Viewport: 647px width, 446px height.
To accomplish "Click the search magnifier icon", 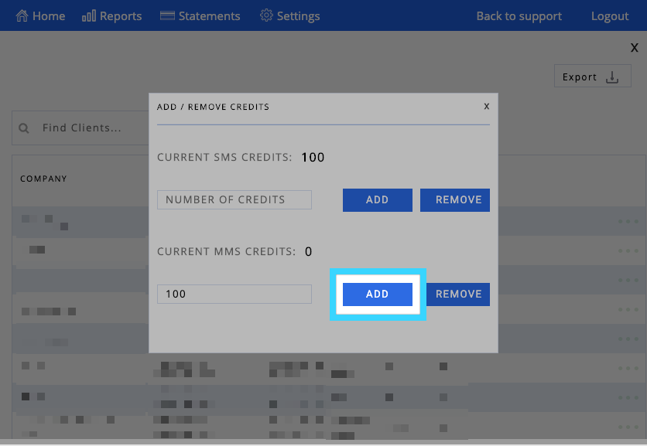I will point(24,128).
